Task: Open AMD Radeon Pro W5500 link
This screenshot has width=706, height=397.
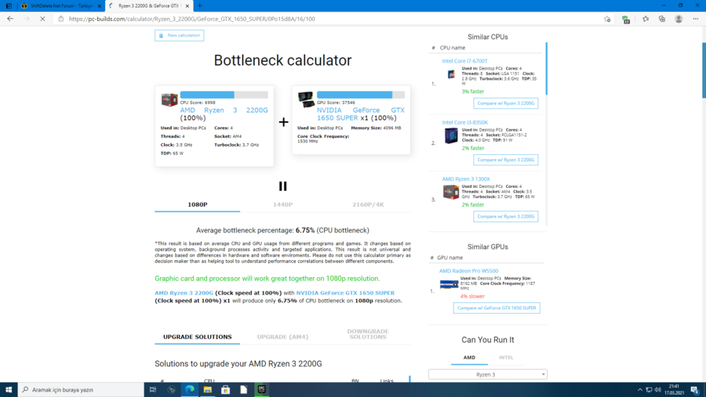Action: point(468,271)
